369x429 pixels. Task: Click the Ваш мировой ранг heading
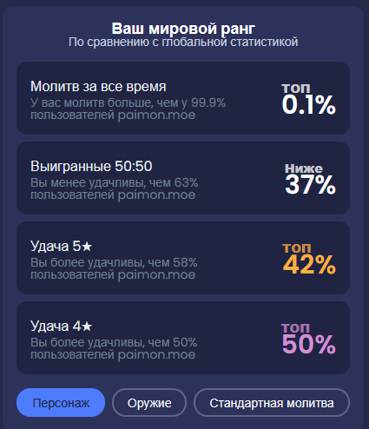(183, 29)
